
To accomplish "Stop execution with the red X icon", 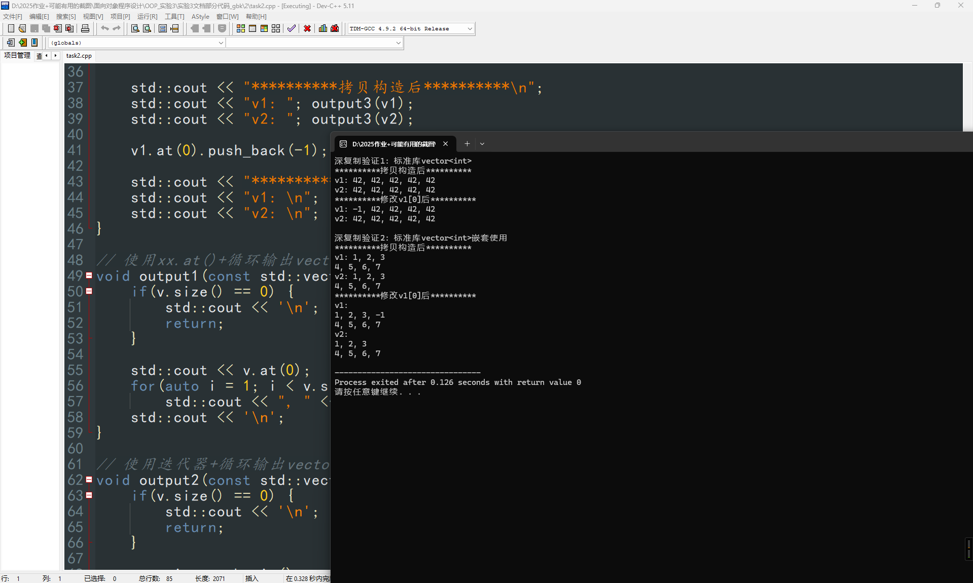I will [307, 28].
